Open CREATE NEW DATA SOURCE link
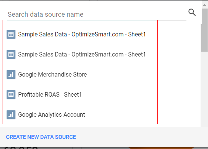This screenshot has width=208, height=149. (x=41, y=137)
